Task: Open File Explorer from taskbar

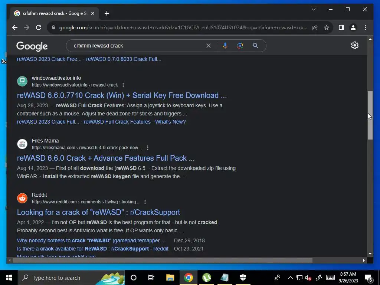Action: 170,278
